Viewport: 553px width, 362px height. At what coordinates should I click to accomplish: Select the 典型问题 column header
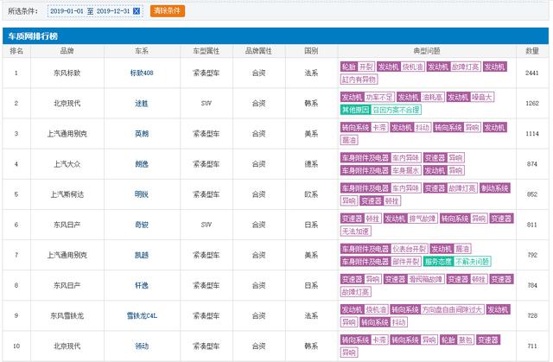click(427, 51)
